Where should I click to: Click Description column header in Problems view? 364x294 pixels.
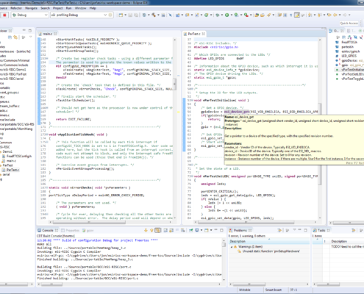tap(269, 241)
